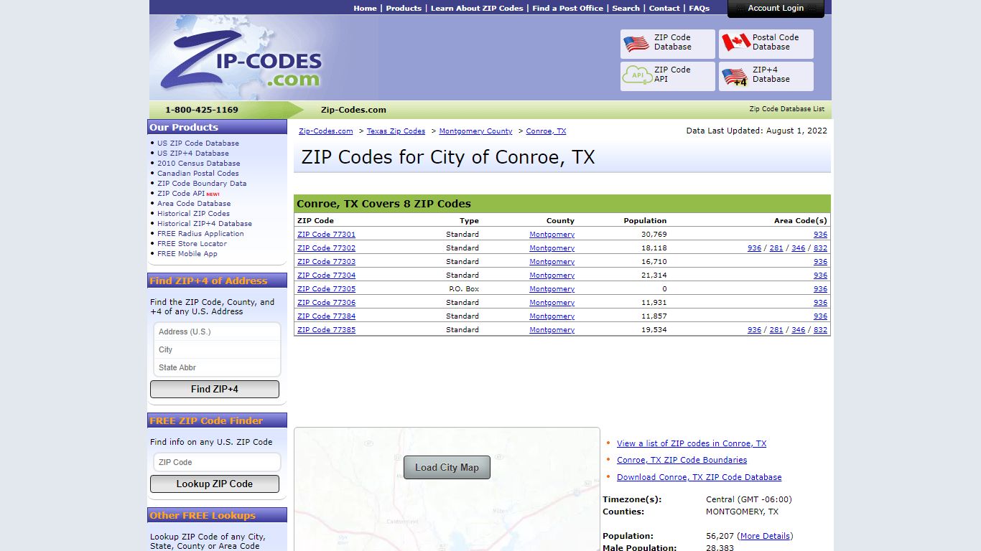Open the Search menu item

point(626,9)
